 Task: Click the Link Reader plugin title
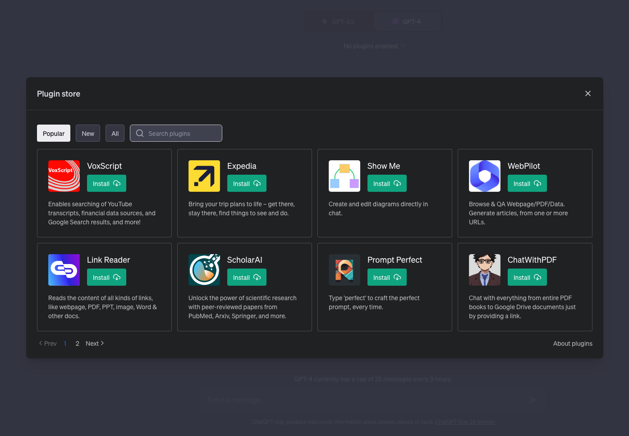108,260
